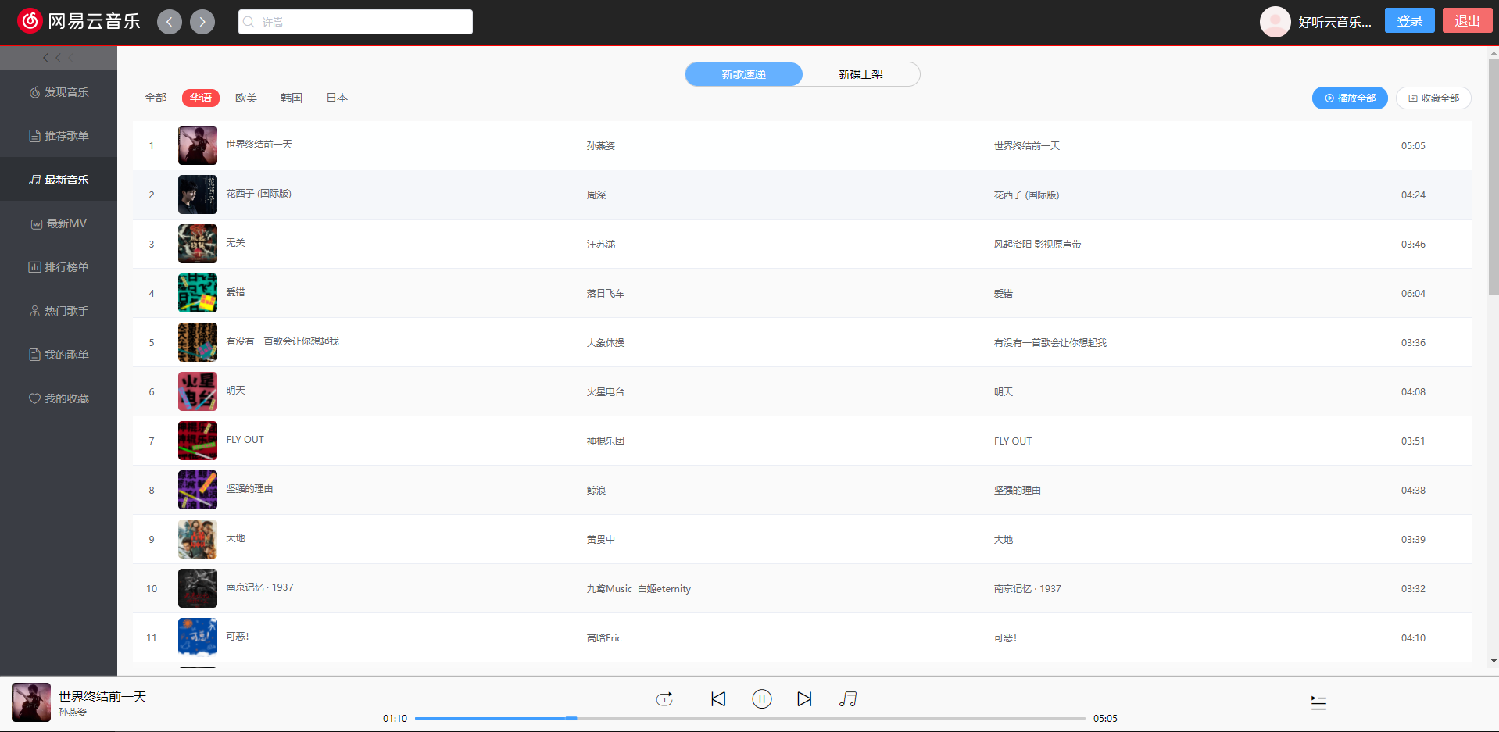Image resolution: width=1499 pixels, height=732 pixels.
Task: Click the search input field
Action: 356,21
